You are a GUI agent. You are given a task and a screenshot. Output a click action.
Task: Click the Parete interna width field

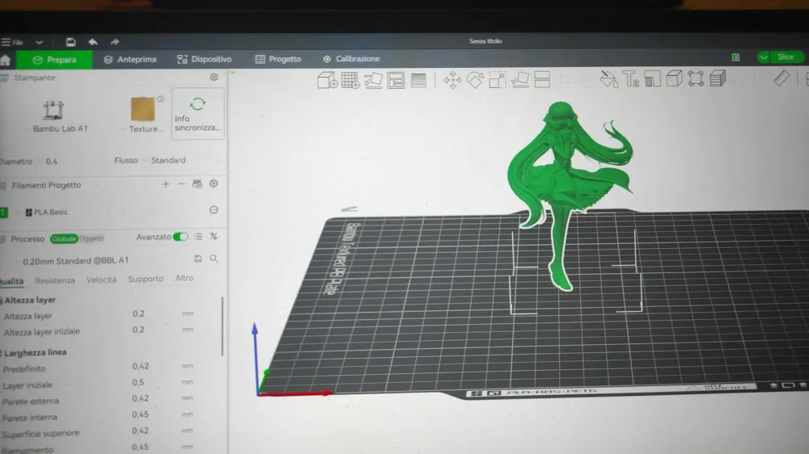[x=140, y=415]
